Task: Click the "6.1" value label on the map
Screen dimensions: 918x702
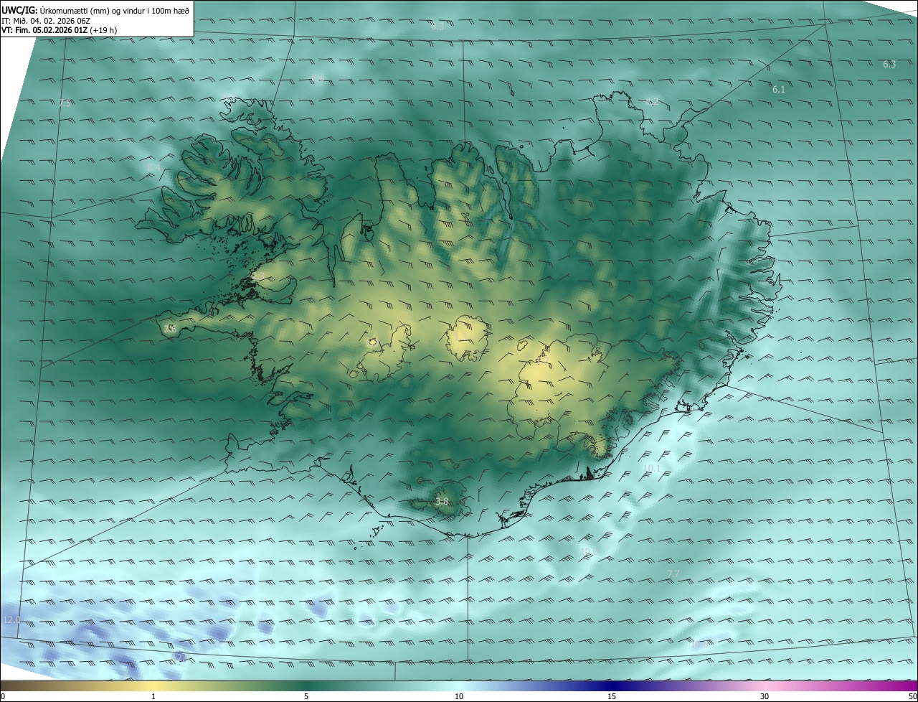Action: 779,90
